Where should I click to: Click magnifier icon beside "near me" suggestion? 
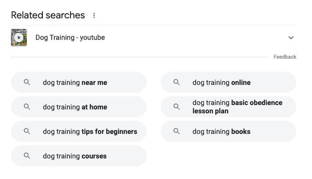27,82
